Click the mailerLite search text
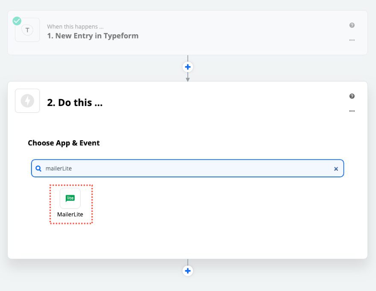 pyautogui.click(x=59, y=168)
